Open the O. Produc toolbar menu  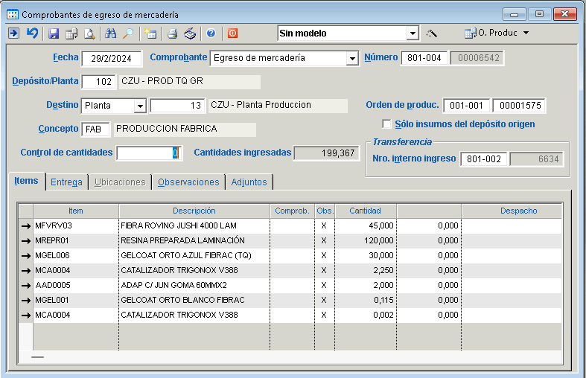(x=497, y=33)
